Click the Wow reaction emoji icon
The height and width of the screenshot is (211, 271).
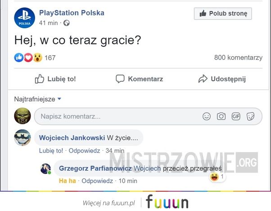(x=37, y=57)
